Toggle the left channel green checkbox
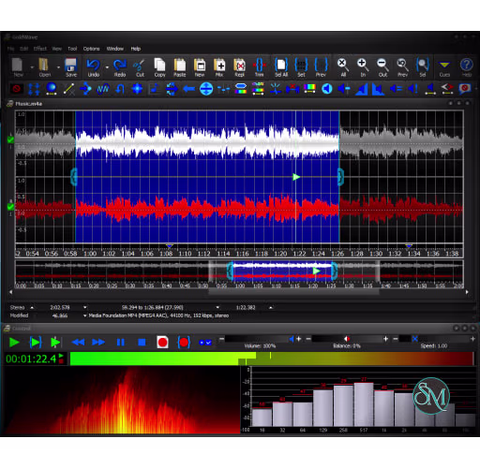 [x=10, y=139]
